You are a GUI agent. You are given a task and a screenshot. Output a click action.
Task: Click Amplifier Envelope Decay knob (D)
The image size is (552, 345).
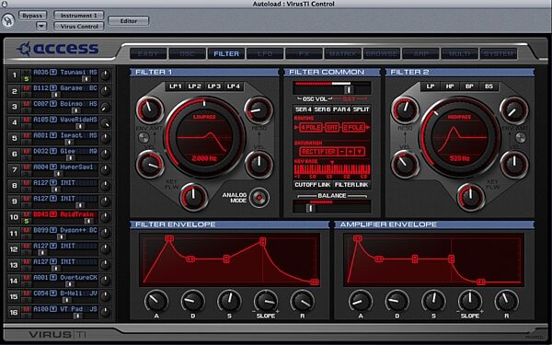pyautogui.click(x=397, y=301)
